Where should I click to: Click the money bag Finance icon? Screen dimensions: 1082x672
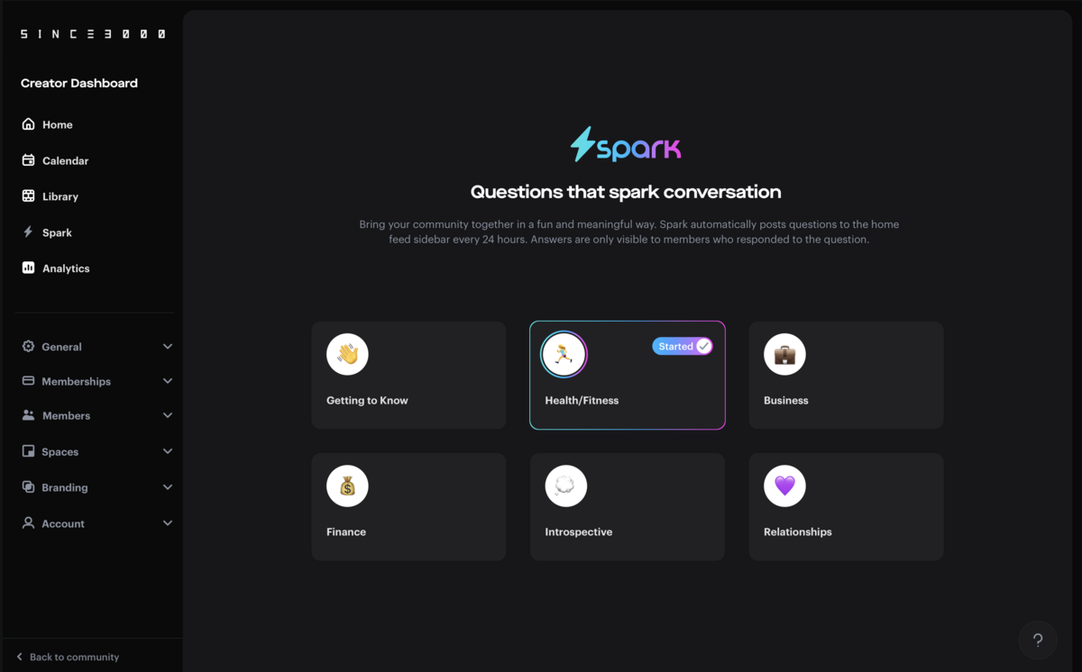coord(347,486)
